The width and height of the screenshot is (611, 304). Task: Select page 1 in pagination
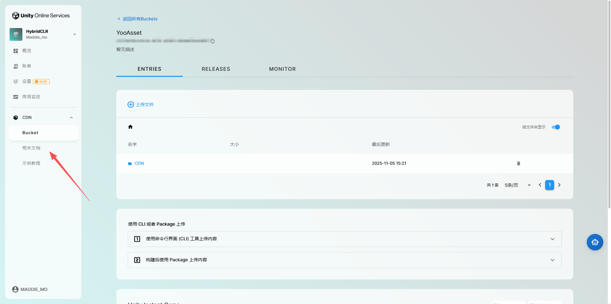click(550, 185)
